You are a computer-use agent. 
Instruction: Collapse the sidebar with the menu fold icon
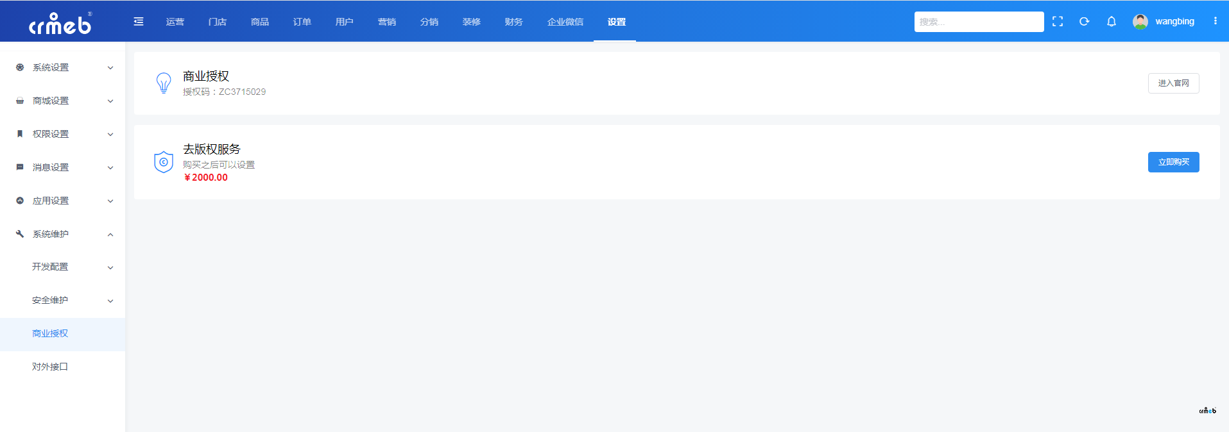(138, 22)
